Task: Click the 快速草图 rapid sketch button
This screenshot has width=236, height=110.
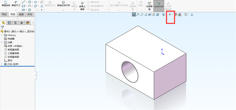Action: 149,6
